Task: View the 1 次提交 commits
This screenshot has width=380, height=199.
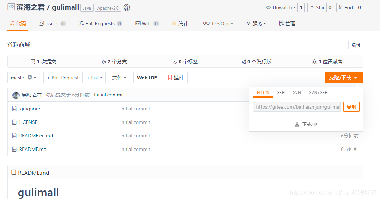Action: point(43,62)
